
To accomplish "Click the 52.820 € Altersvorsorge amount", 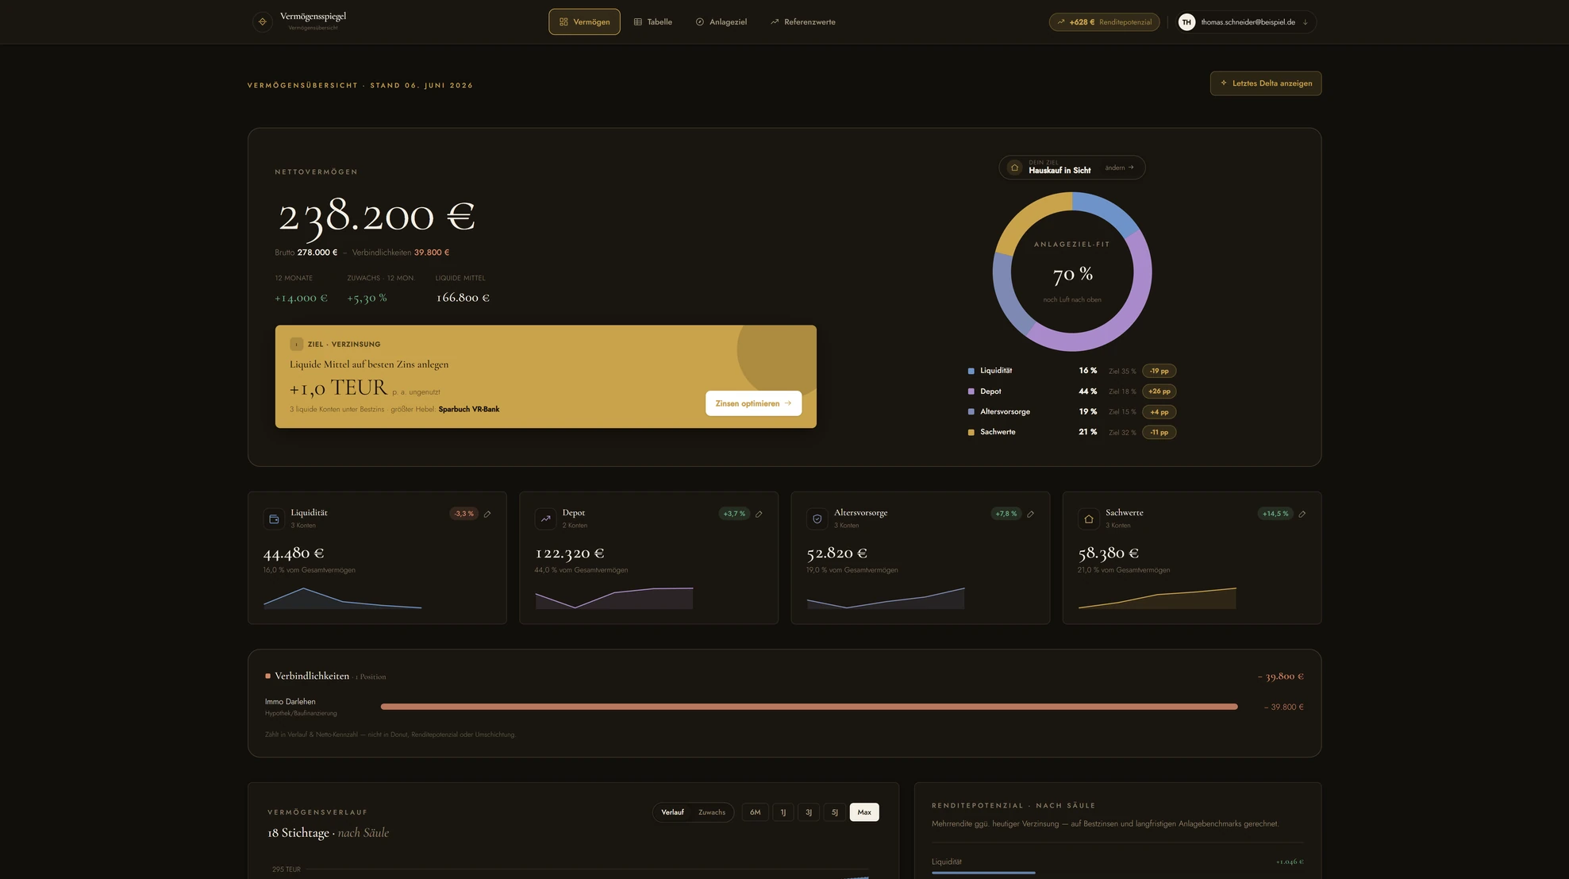I will (836, 553).
